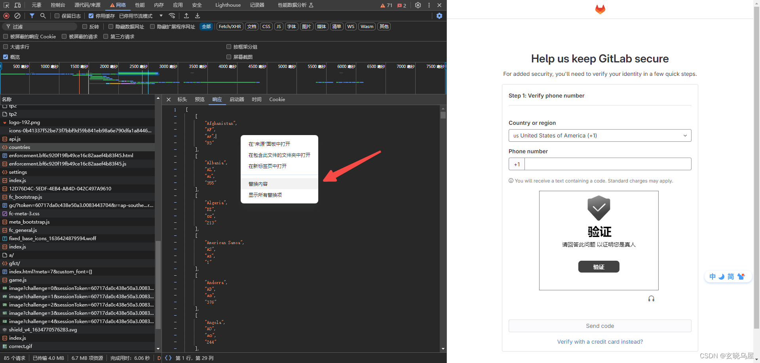Choose 在新标签页中打开 in context menu
Image resolution: width=760 pixels, height=363 pixels.
[x=279, y=166]
